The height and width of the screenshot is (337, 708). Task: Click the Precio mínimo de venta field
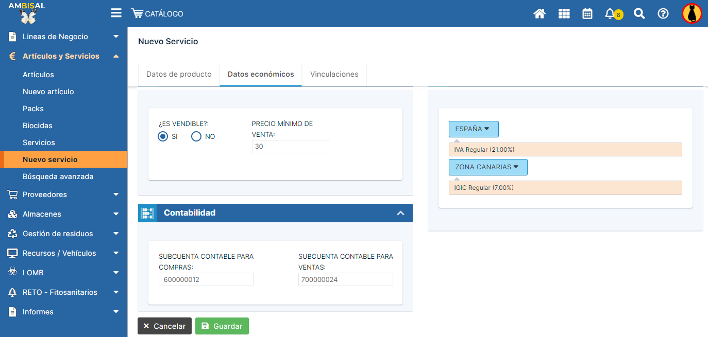point(290,147)
